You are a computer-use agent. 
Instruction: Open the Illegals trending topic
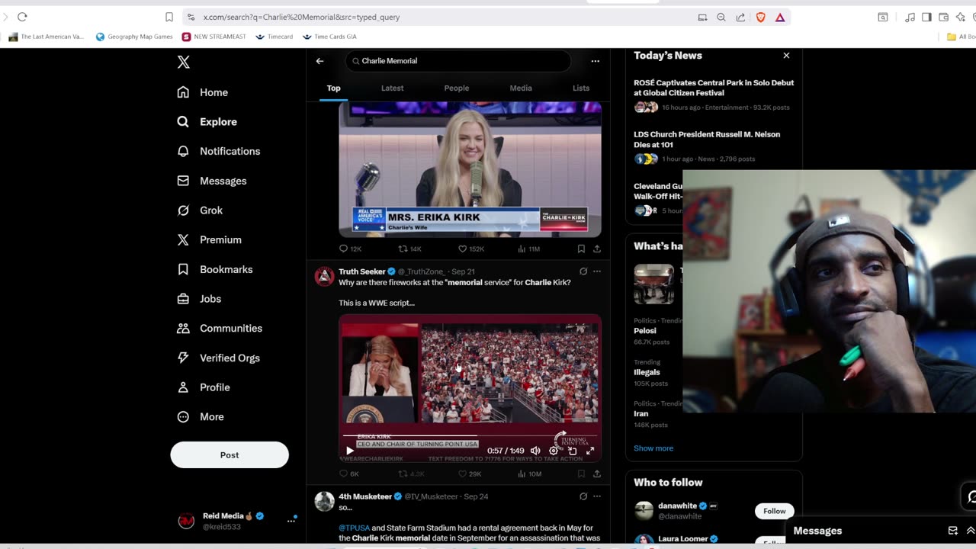[x=647, y=372]
